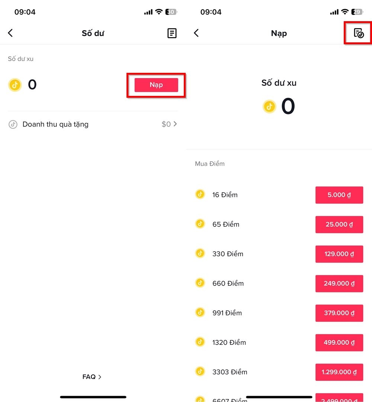Open the transaction history icon on Số dư screen

[x=171, y=33]
